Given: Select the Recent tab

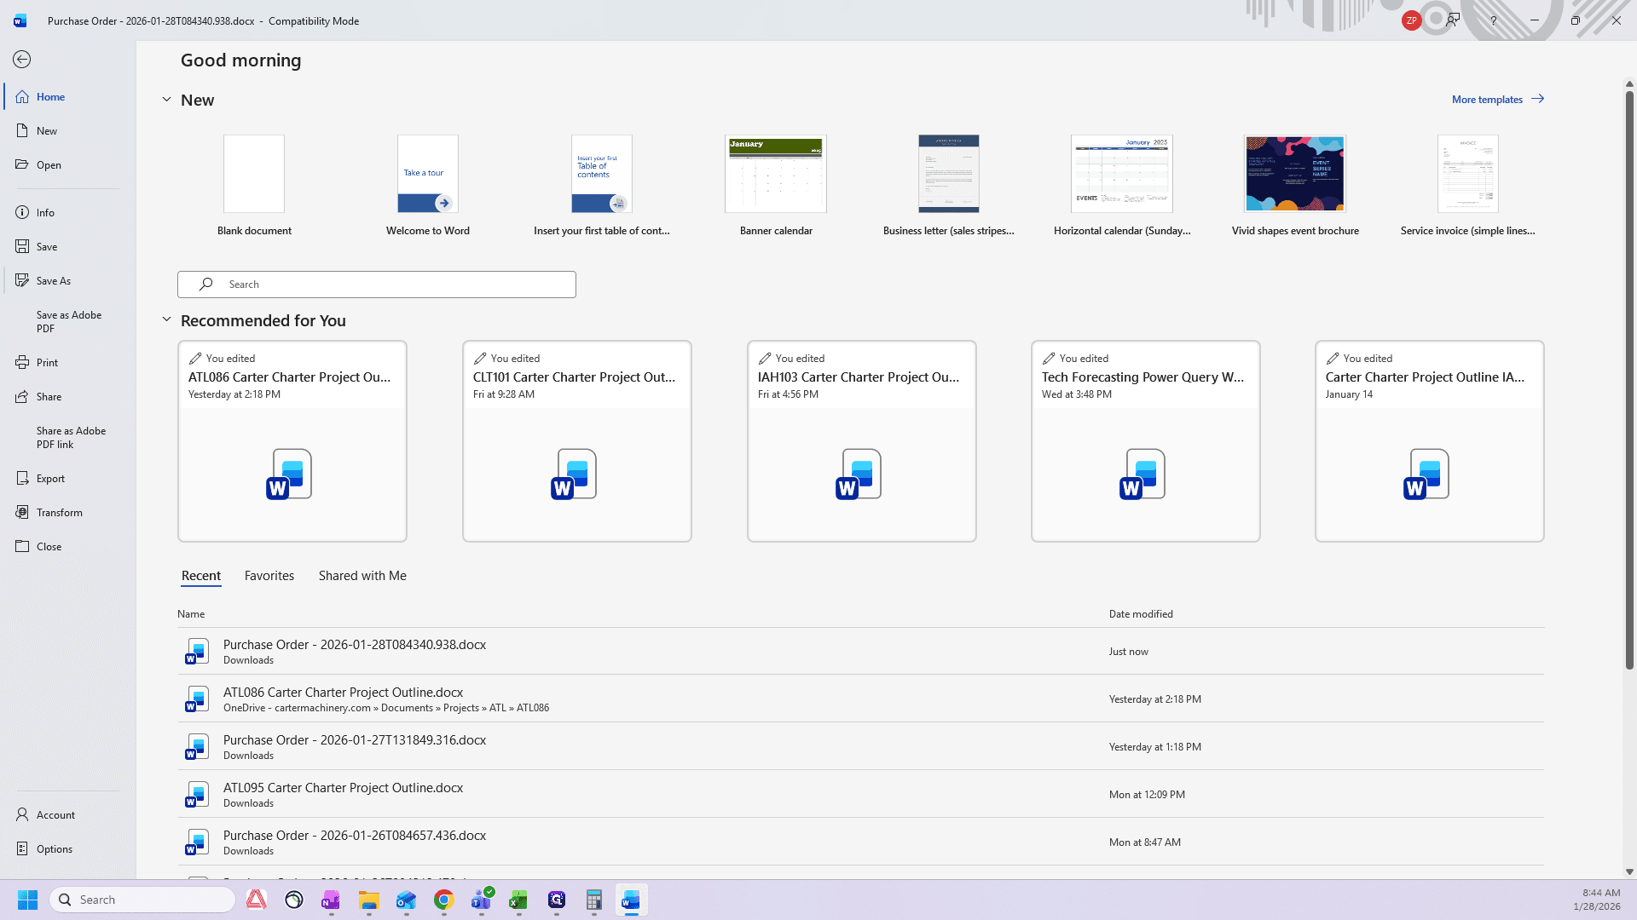Looking at the screenshot, I should [x=201, y=576].
